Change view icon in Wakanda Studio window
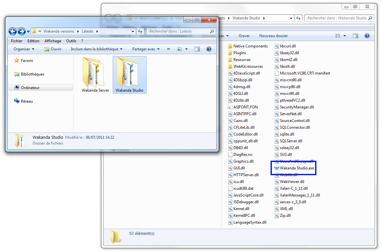 (337, 36)
